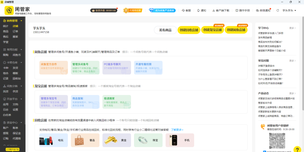The width and height of the screenshot is (304, 152).
Task: Open 保证金 in the sidebar
Action: coord(17,133)
